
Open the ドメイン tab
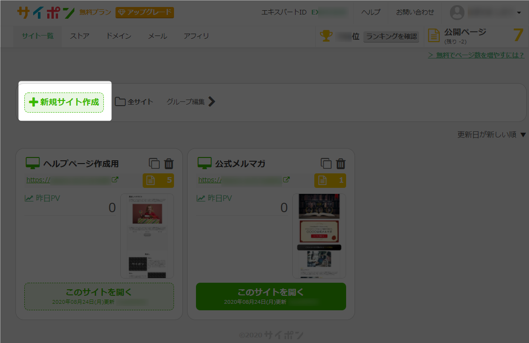[x=118, y=36]
